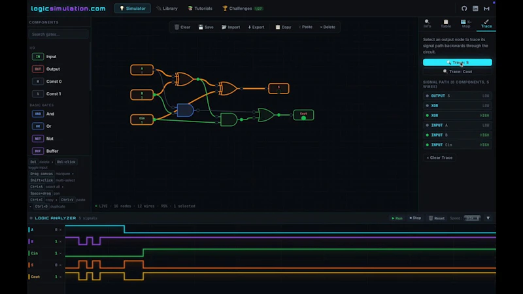Open the Challenges page
This screenshot has width=523, height=294.
(x=243, y=8)
